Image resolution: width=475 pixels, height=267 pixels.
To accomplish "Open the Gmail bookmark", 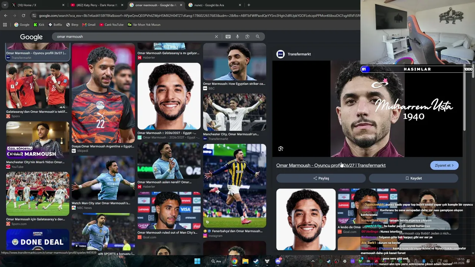I will coord(89,25).
